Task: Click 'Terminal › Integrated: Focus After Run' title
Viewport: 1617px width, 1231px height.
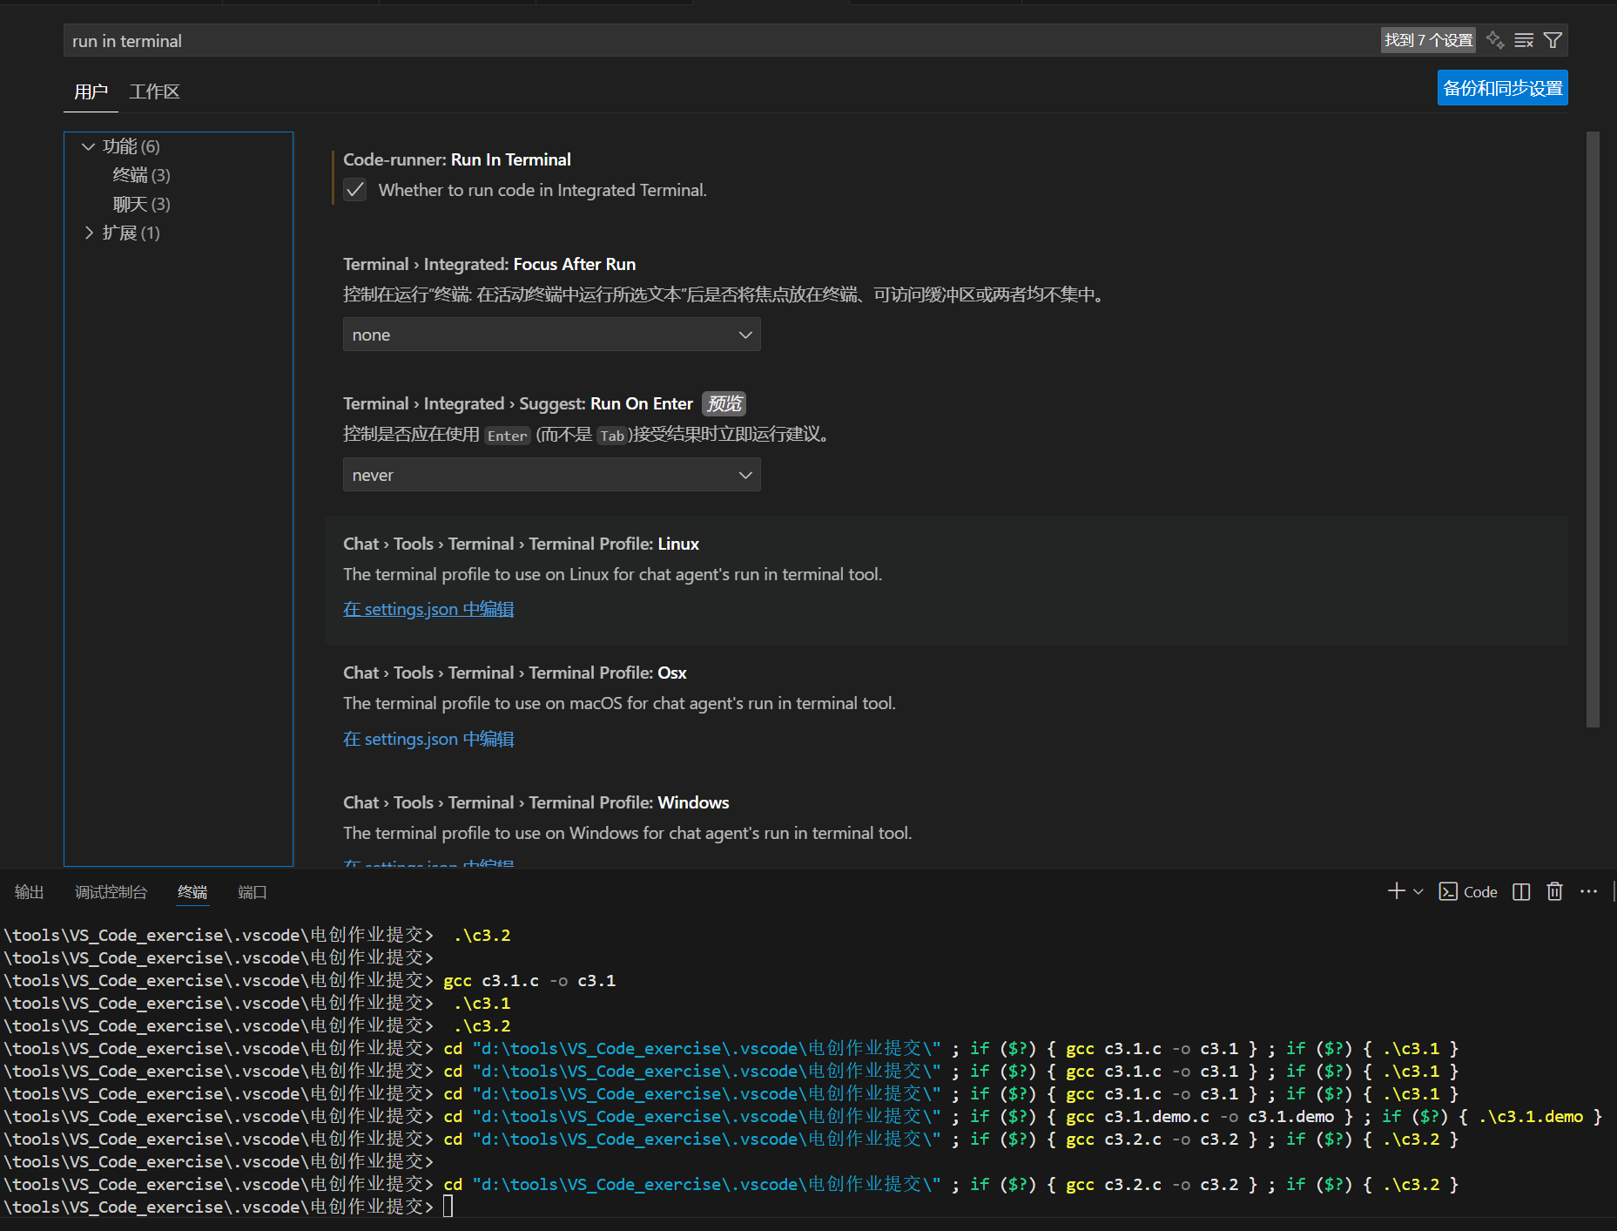Action: click(489, 264)
